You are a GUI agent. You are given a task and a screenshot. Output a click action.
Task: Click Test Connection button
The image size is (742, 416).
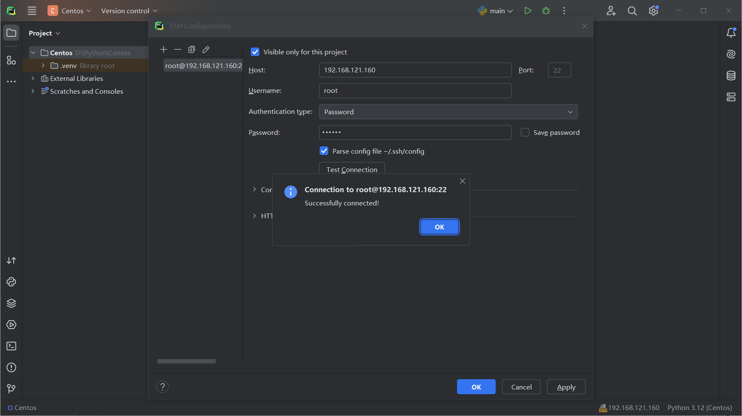point(352,168)
